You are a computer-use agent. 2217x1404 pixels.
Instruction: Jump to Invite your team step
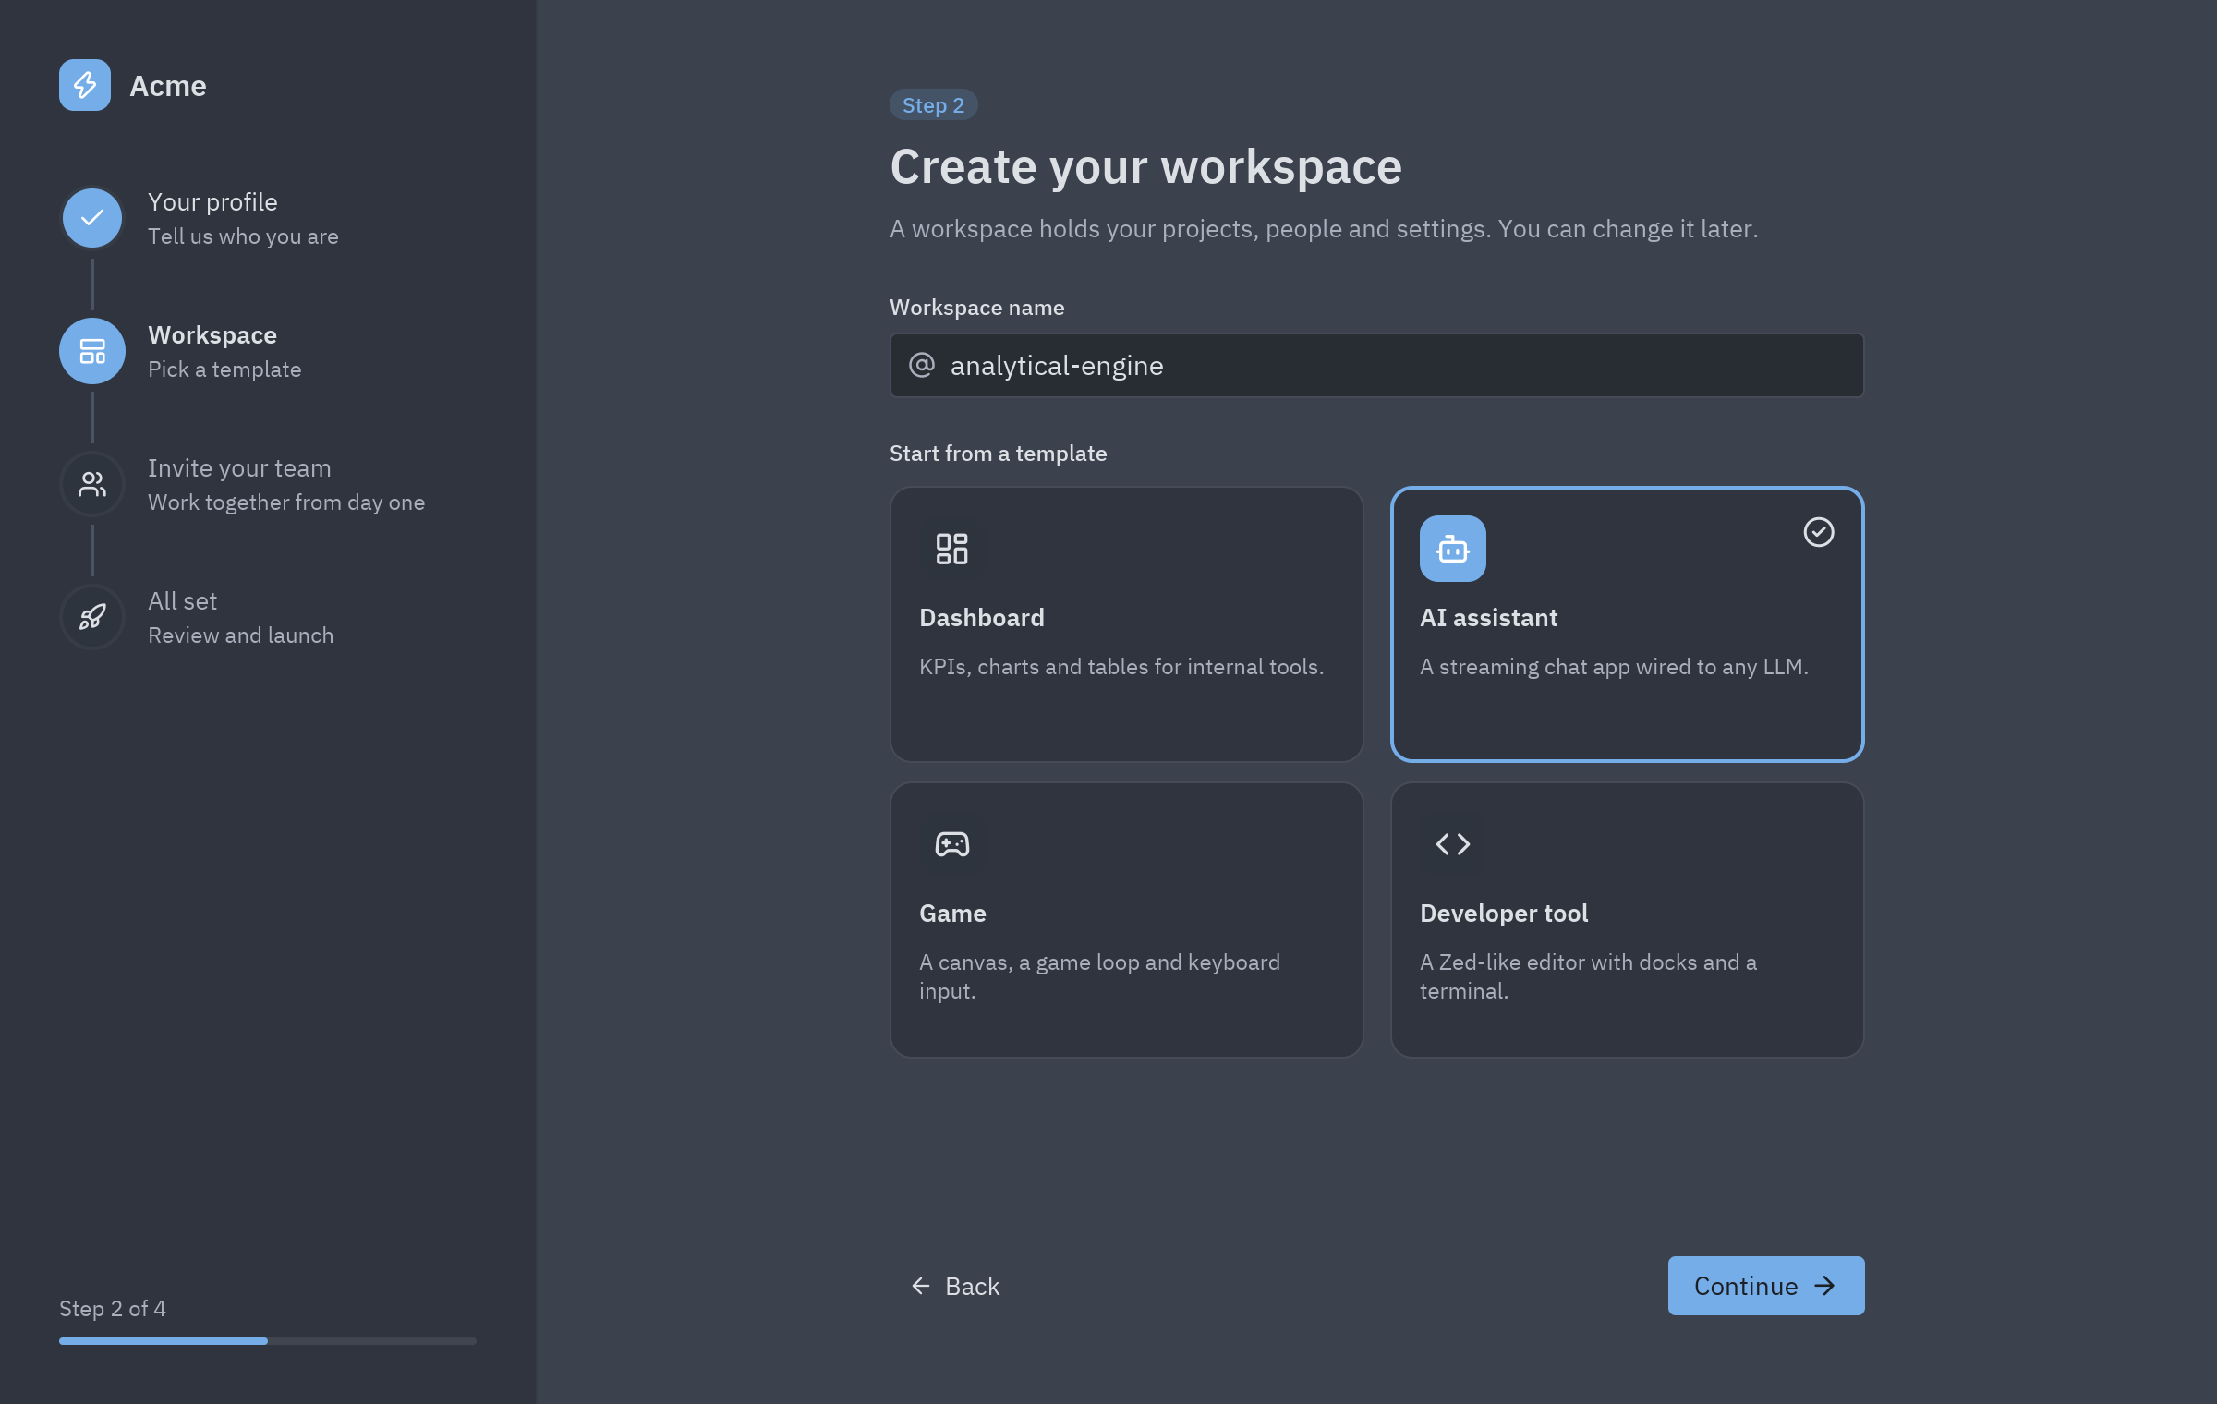point(268,484)
